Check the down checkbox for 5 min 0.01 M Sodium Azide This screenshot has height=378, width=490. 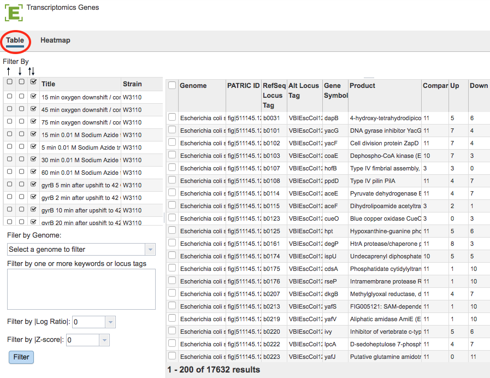coord(21,146)
